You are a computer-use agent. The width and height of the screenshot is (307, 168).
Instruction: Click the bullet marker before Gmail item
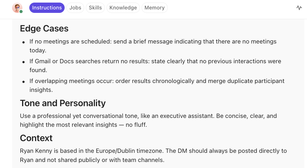(24, 62)
